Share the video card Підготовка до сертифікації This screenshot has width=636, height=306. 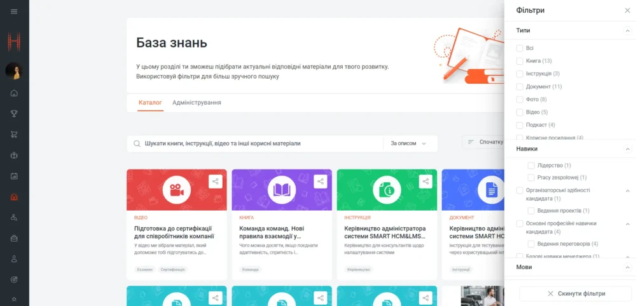coord(215,182)
